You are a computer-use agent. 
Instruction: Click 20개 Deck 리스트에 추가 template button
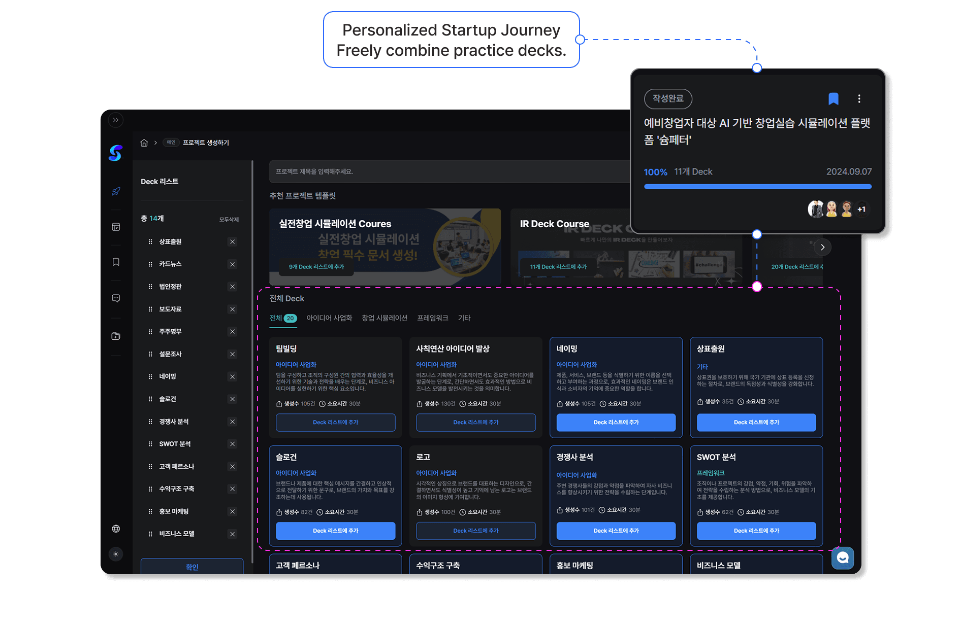pos(796,267)
